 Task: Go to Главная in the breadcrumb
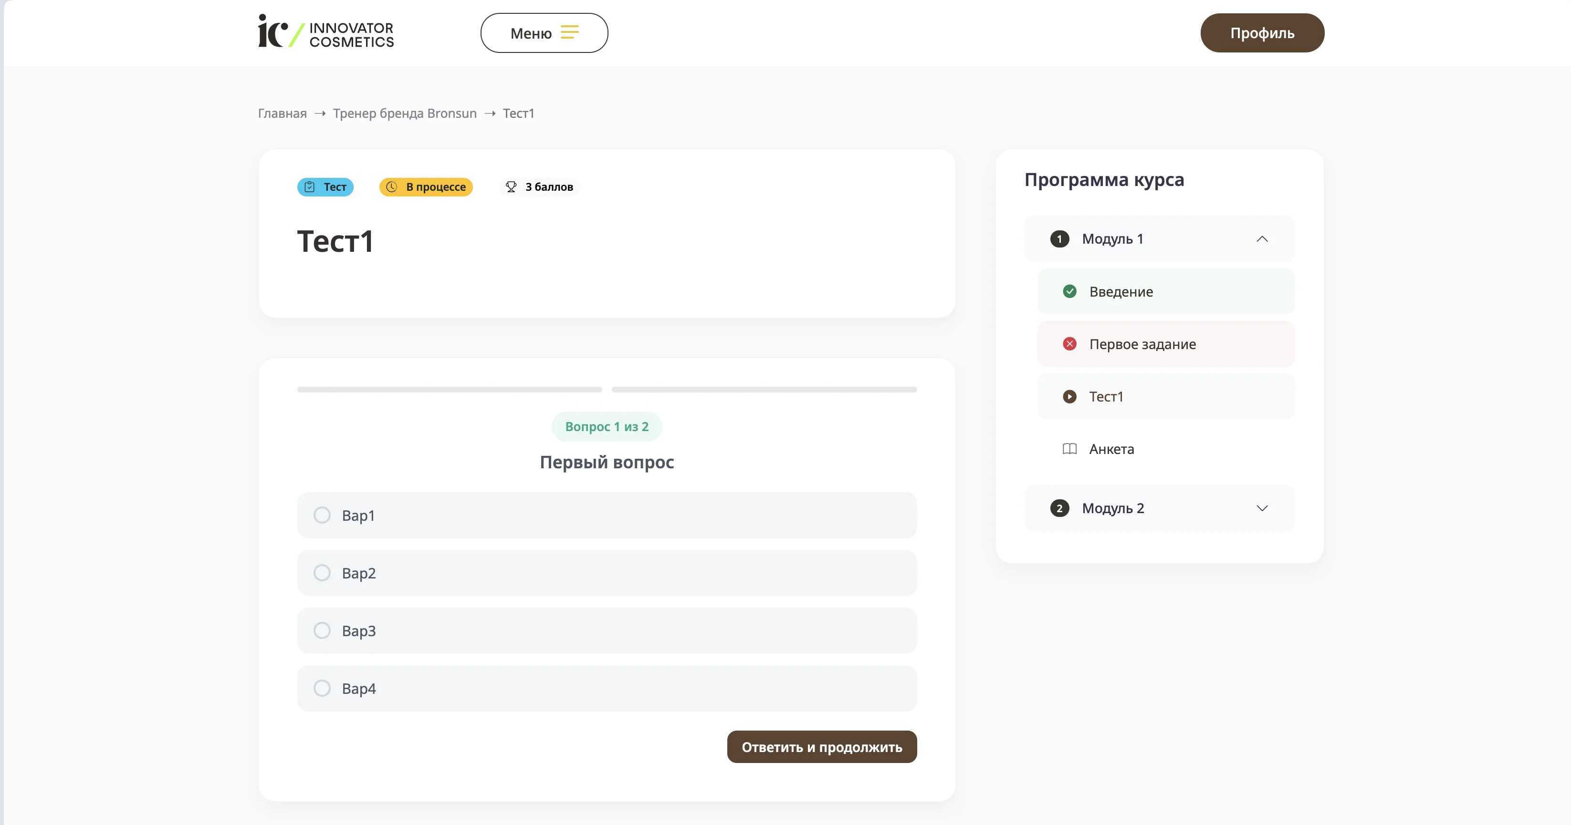click(283, 113)
